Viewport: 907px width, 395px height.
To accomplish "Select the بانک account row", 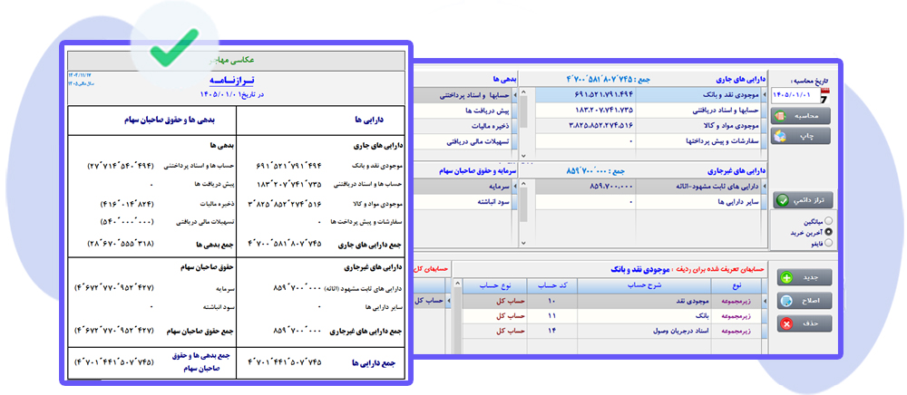I will point(614,316).
